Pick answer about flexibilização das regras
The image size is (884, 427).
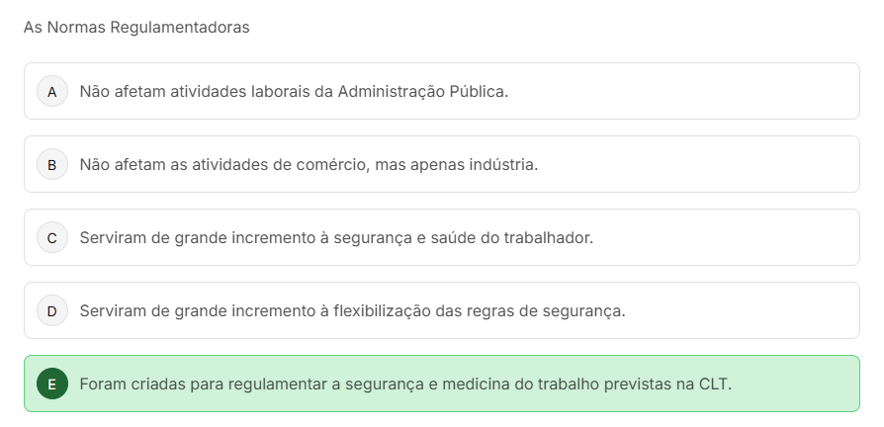point(352,310)
